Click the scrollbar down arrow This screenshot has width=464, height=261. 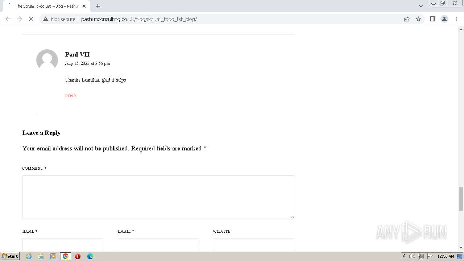coord(461,248)
